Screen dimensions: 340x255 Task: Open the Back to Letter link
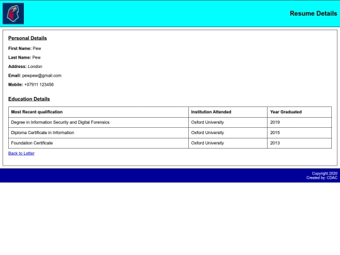click(x=21, y=153)
